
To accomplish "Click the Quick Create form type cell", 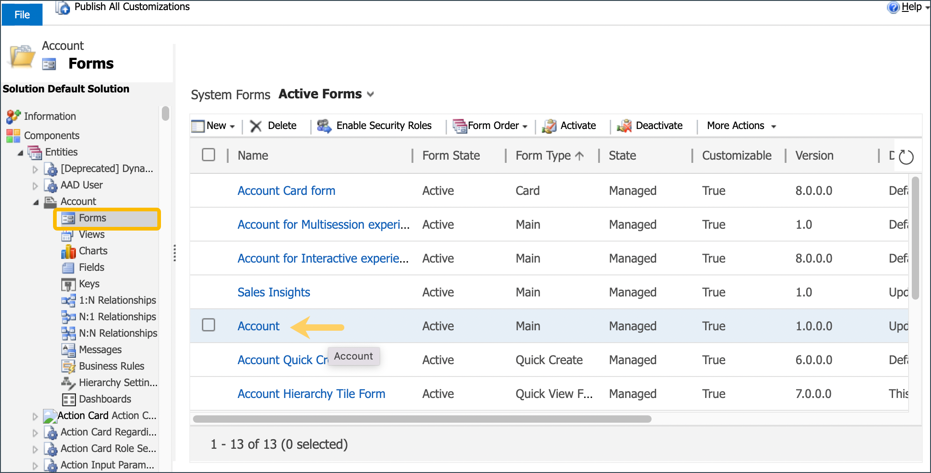I will (549, 360).
